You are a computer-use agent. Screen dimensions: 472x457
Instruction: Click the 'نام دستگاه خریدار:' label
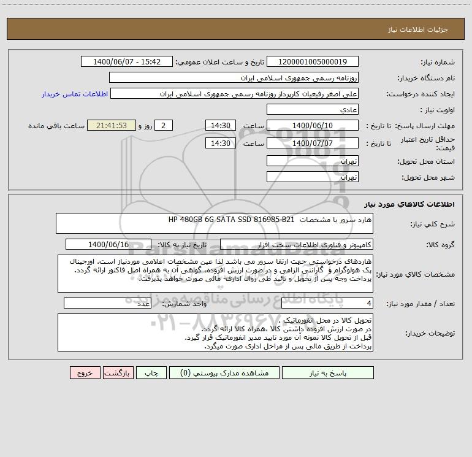pos(426,79)
